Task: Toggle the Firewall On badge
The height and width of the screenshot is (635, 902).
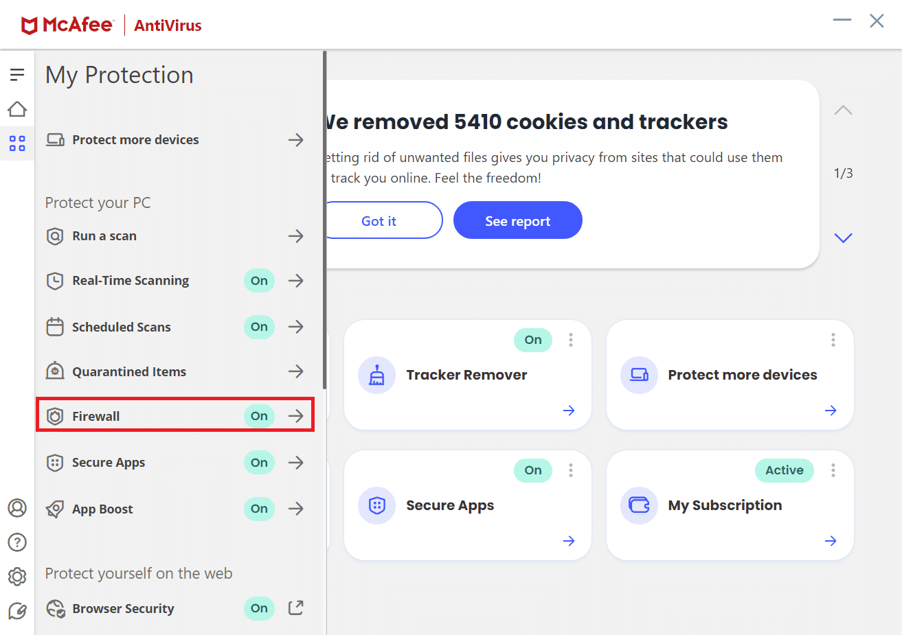Action: pos(259,416)
